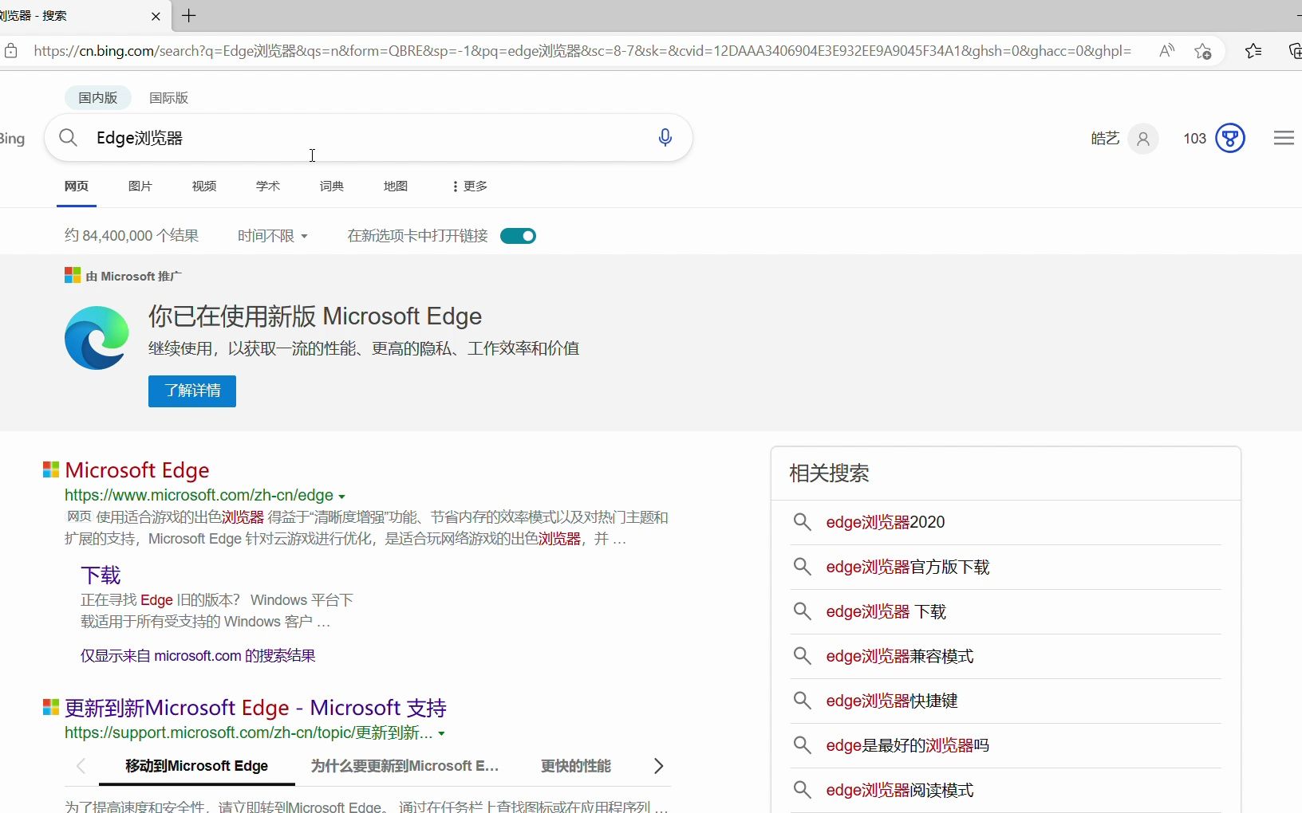Click search icon beside edge浏览器官方版下载
This screenshot has height=813, width=1302.
coord(802,567)
